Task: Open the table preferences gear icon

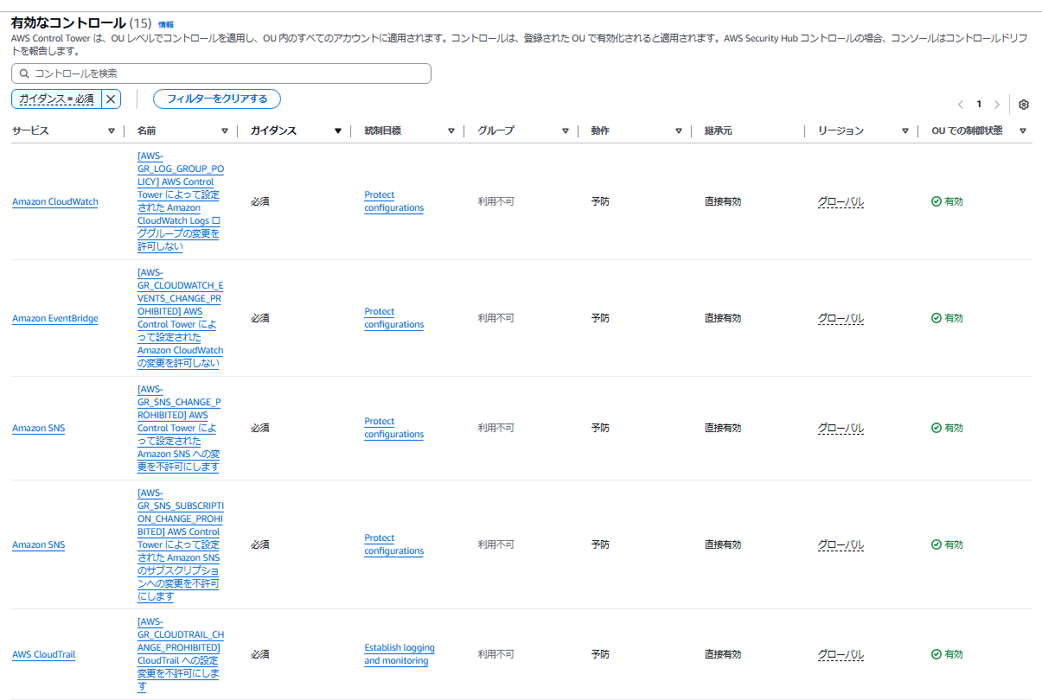Action: [x=1023, y=104]
